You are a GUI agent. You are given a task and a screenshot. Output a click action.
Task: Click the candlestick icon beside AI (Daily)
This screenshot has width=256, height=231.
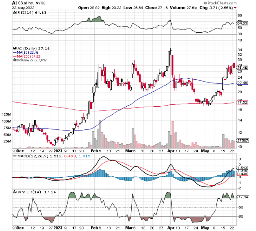pos(15,48)
